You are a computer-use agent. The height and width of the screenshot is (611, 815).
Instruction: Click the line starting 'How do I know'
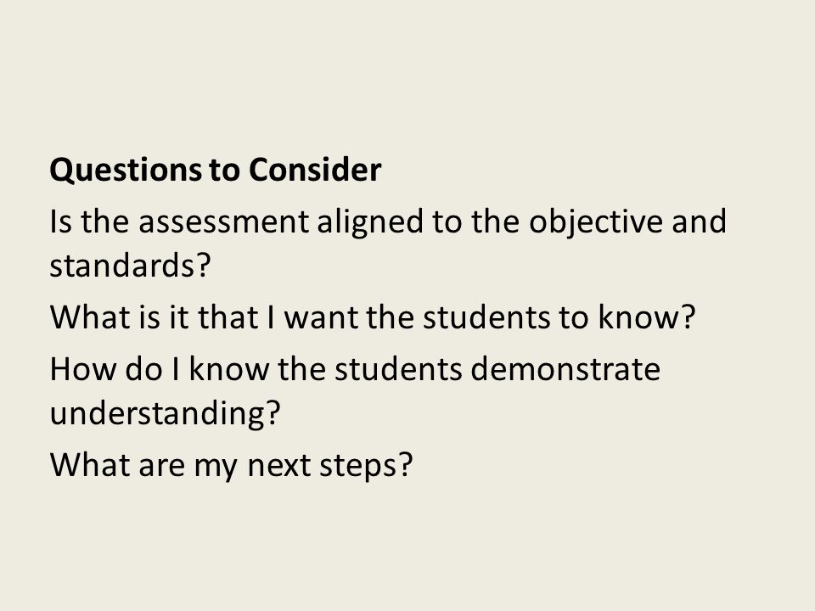click(x=355, y=369)
